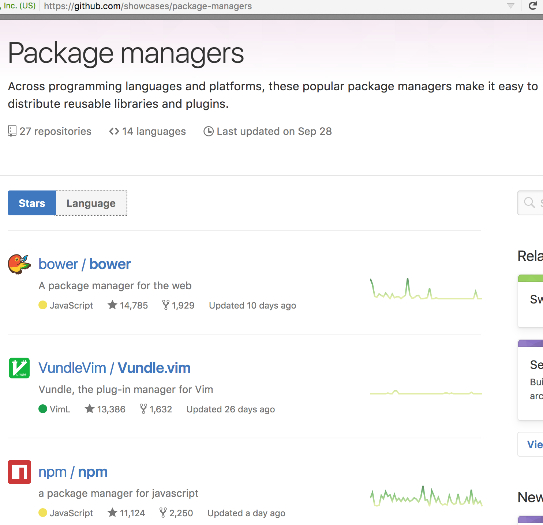Click the star icon for bower
The image size is (543, 525).
pyautogui.click(x=112, y=305)
